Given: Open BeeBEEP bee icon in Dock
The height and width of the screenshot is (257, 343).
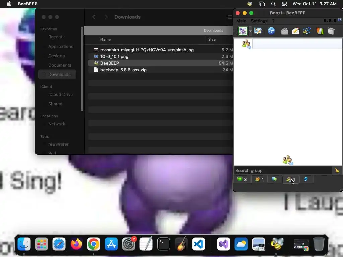Looking at the screenshot, I should click(x=276, y=244).
